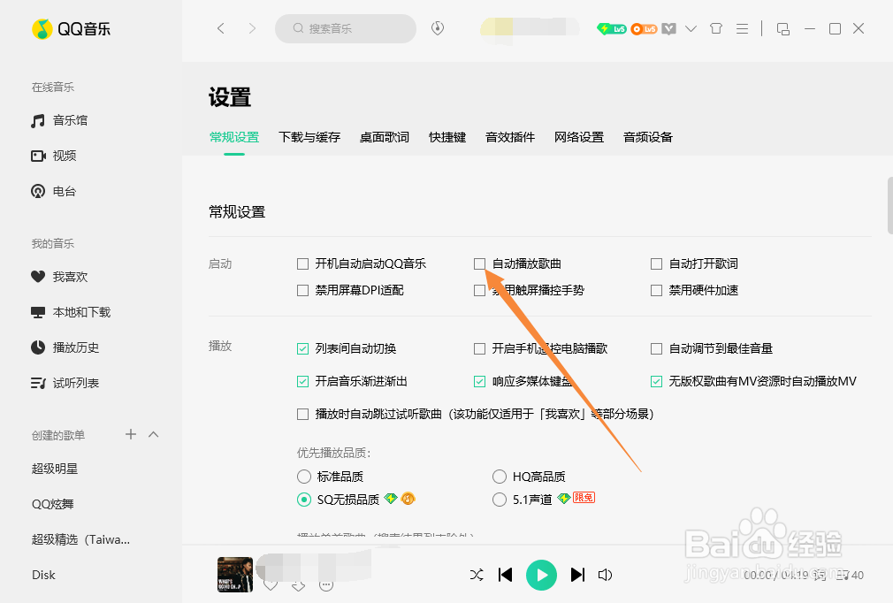The width and height of the screenshot is (893, 603).
Task: Open the 试听列表 sidebar icon
Action: (x=36, y=382)
